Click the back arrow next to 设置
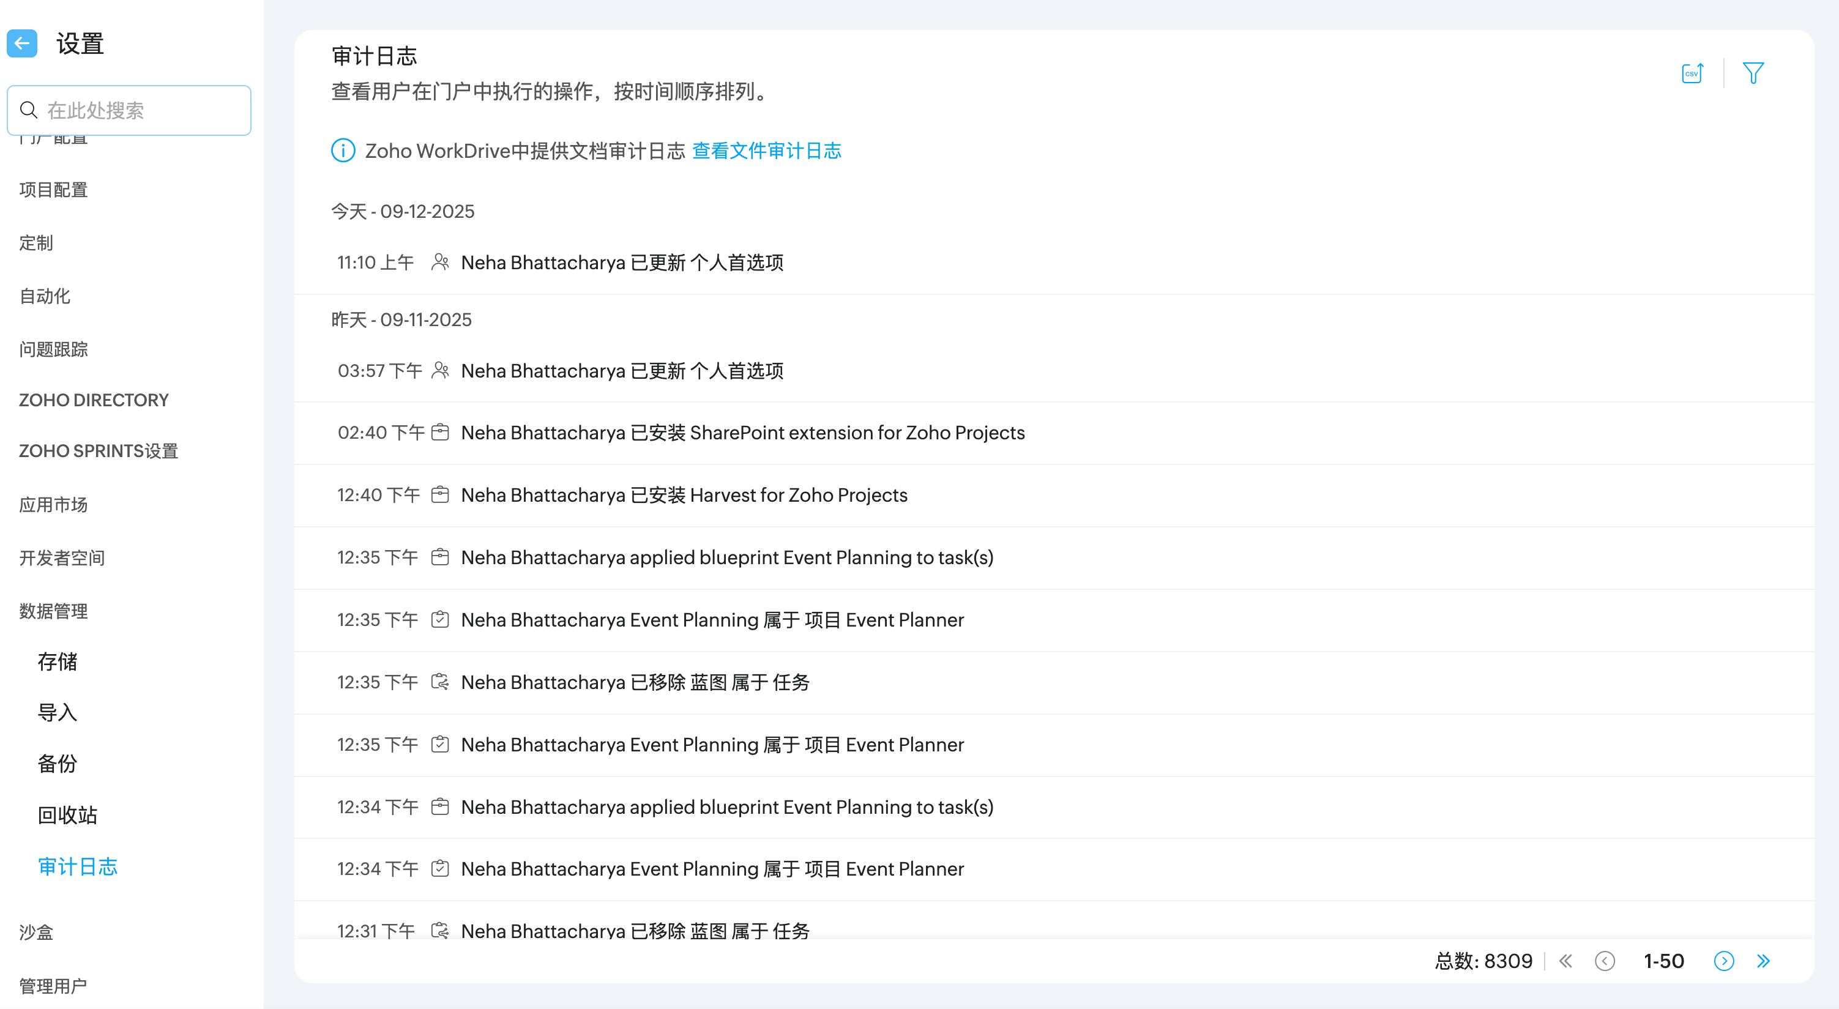The width and height of the screenshot is (1839, 1009). (x=22, y=43)
